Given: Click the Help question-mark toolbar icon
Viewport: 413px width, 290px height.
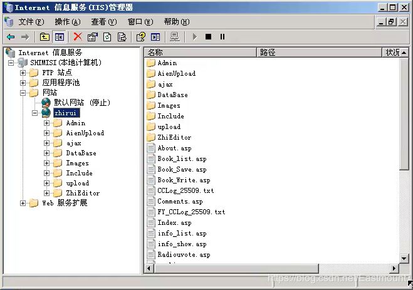Looking at the screenshot, I should [x=141, y=37].
